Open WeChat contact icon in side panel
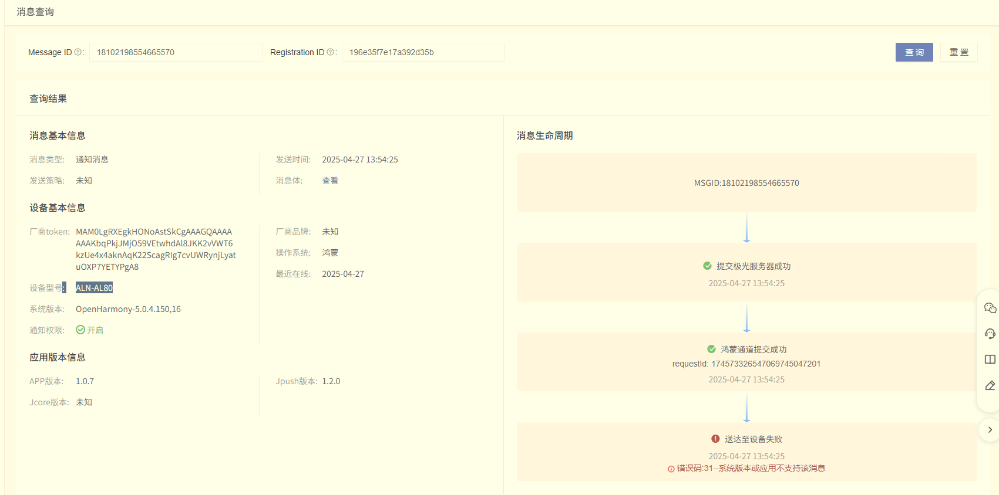 990,308
